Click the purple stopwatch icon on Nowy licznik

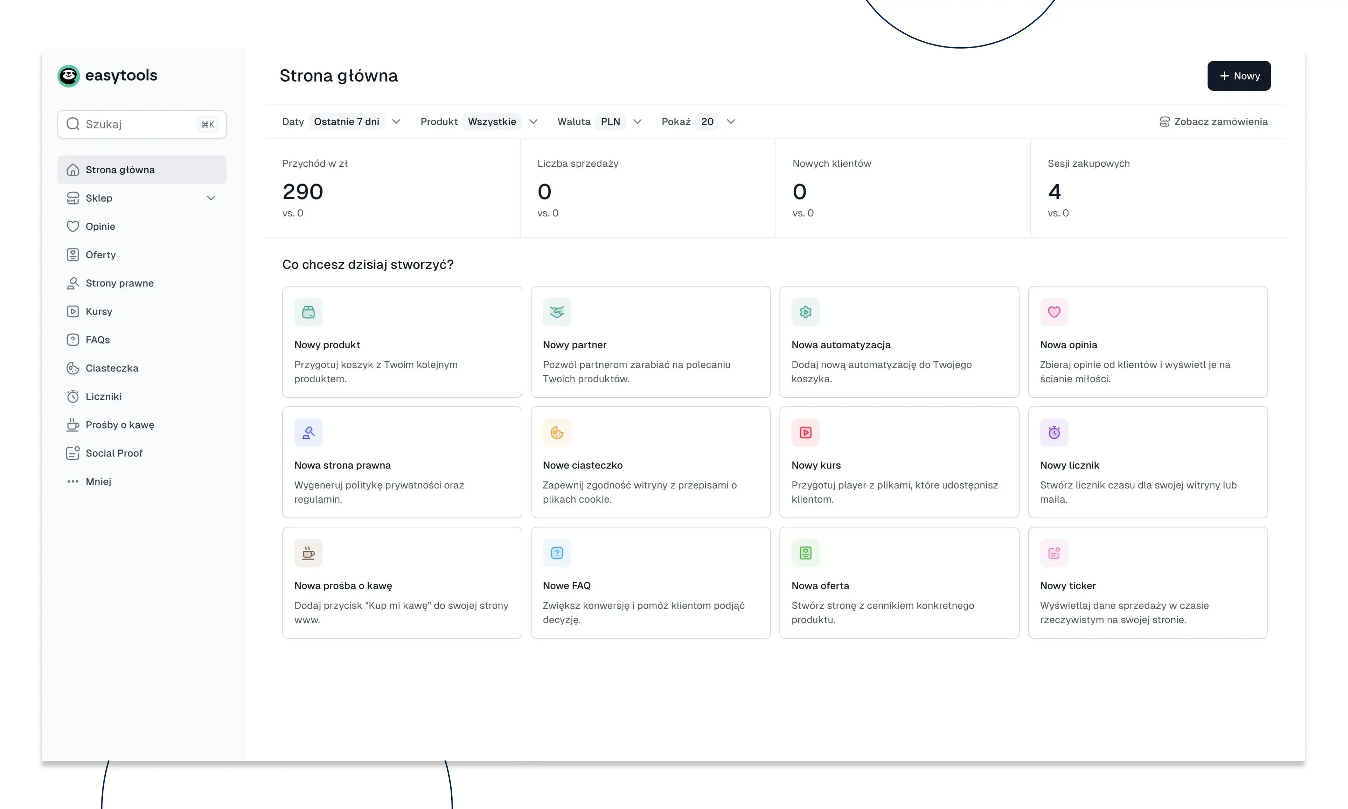click(1053, 432)
